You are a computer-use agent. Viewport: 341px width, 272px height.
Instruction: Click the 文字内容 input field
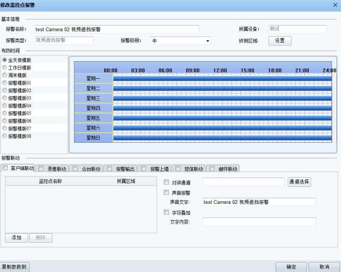(259, 222)
